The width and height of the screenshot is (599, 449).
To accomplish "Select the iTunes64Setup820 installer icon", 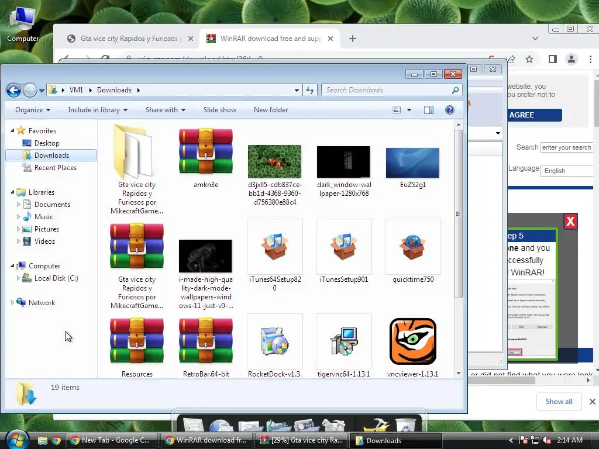I will [275, 247].
